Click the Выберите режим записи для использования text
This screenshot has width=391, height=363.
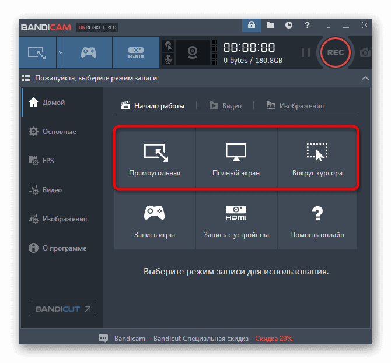pyautogui.click(x=236, y=272)
